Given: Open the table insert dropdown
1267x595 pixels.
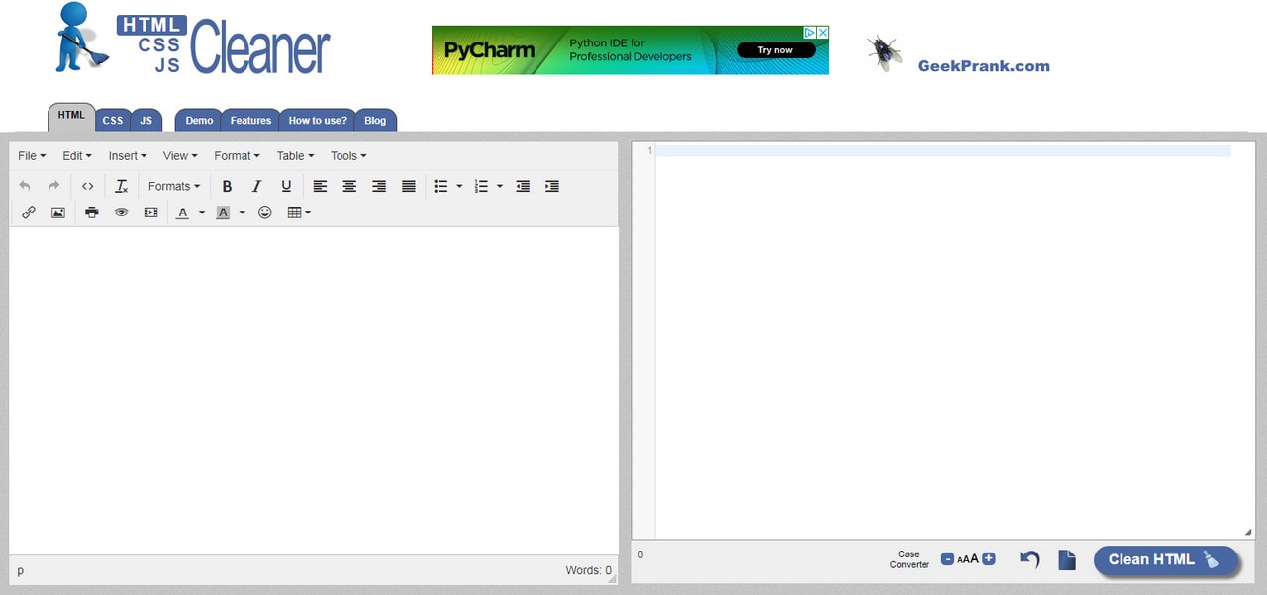Looking at the screenshot, I should tap(299, 212).
